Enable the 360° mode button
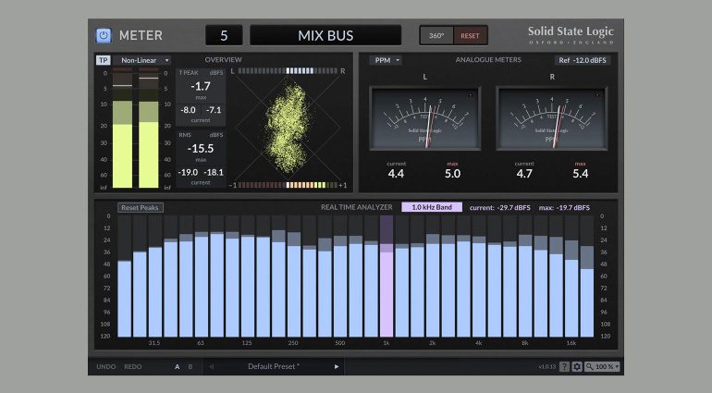 [x=436, y=36]
